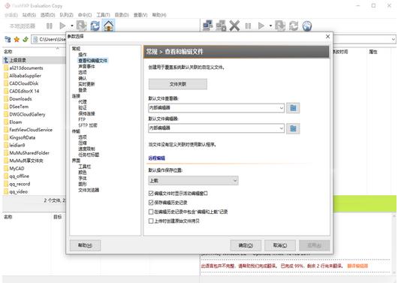Click the 确定(O) button
Image resolution: width=398 pixels, height=283 pixels.
(246, 245)
